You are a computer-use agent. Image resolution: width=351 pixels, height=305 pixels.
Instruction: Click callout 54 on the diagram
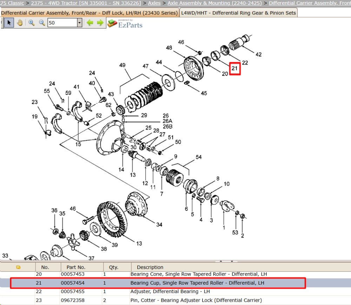pyautogui.click(x=199, y=157)
